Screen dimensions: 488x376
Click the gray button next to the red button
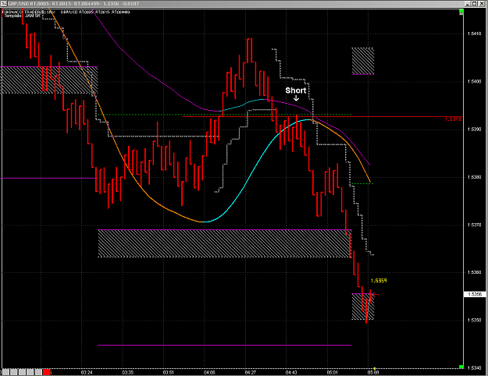(x=38, y=372)
